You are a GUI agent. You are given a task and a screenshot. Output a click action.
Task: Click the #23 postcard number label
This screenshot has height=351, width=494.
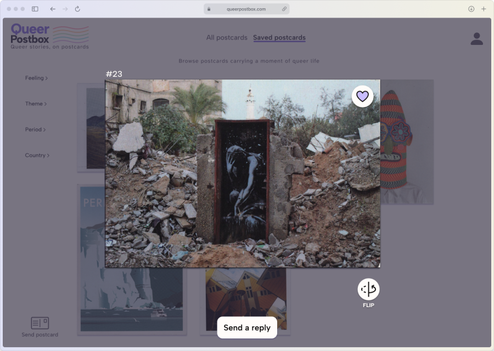pos(114,74)
